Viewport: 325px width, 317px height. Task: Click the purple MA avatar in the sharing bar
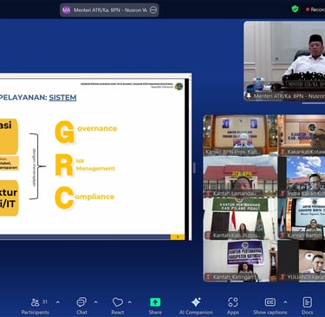pyautogui.click(x=66, y=10)
